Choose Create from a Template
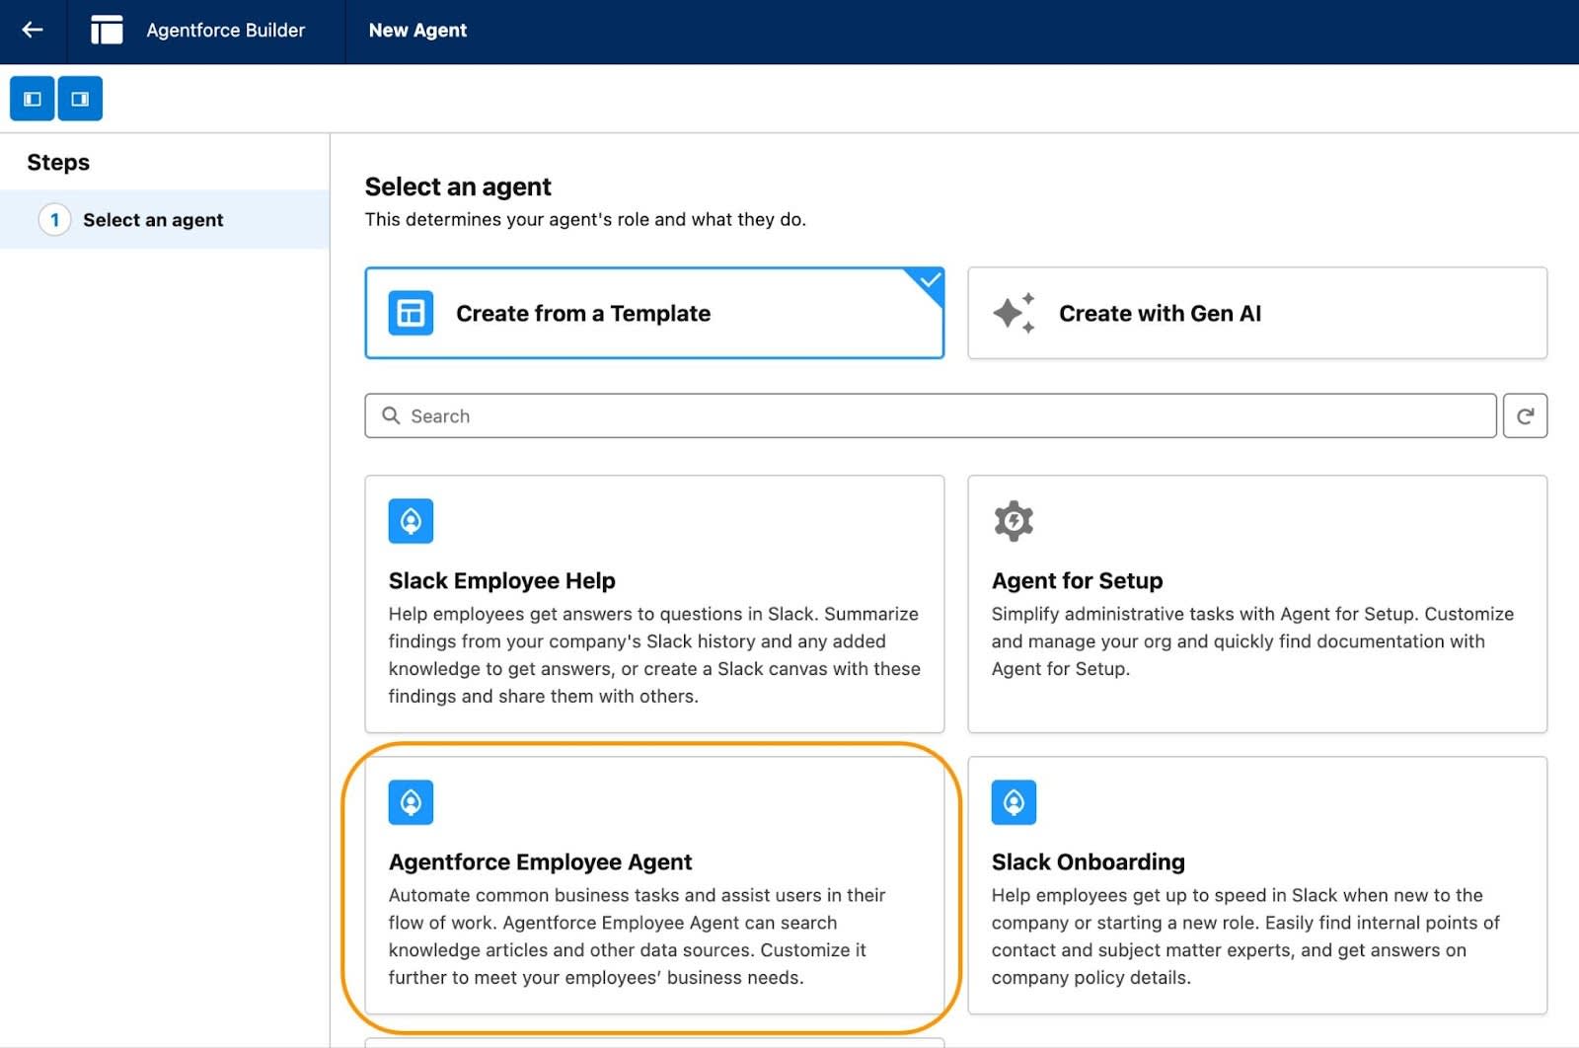 point(654,313)
